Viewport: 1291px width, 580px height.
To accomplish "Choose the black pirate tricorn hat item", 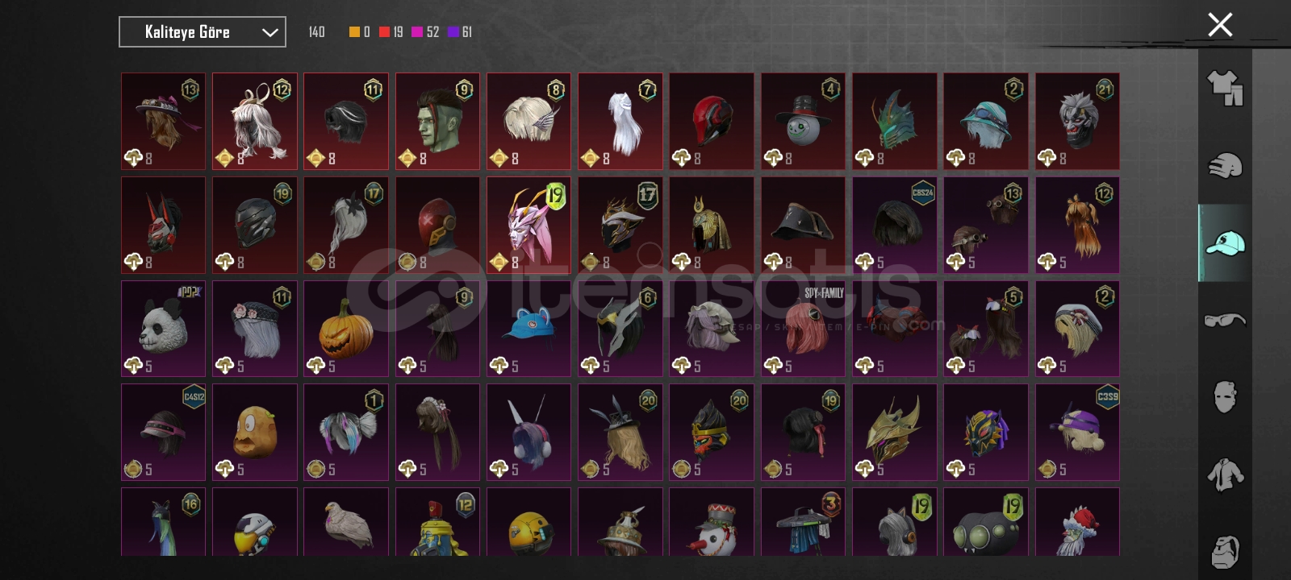I will 803,226.
